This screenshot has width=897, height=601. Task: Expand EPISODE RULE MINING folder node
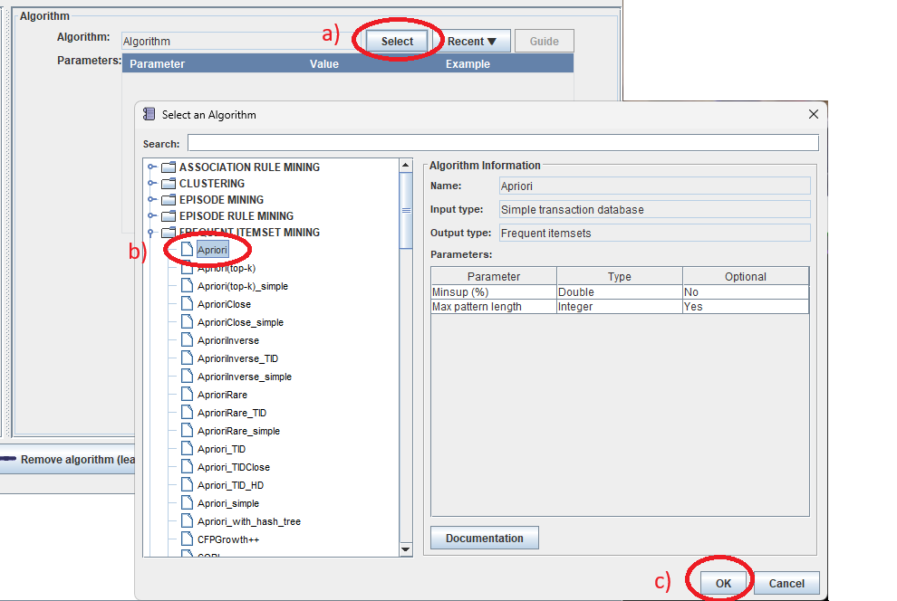coord(151,215)
